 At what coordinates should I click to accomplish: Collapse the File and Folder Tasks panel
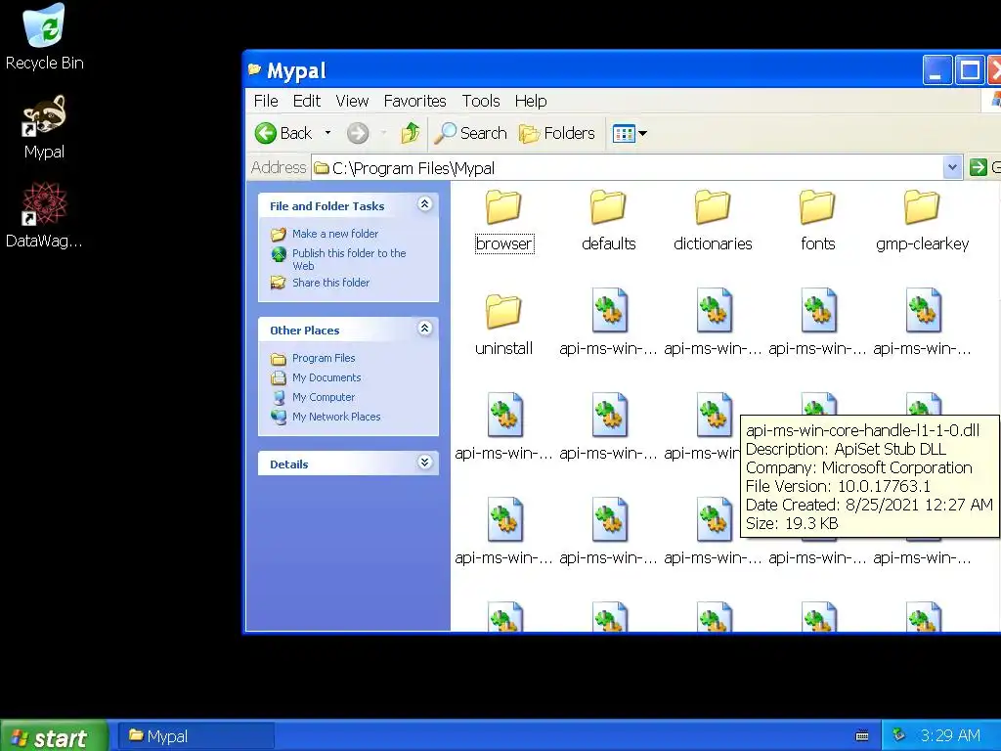coord(424,204)
